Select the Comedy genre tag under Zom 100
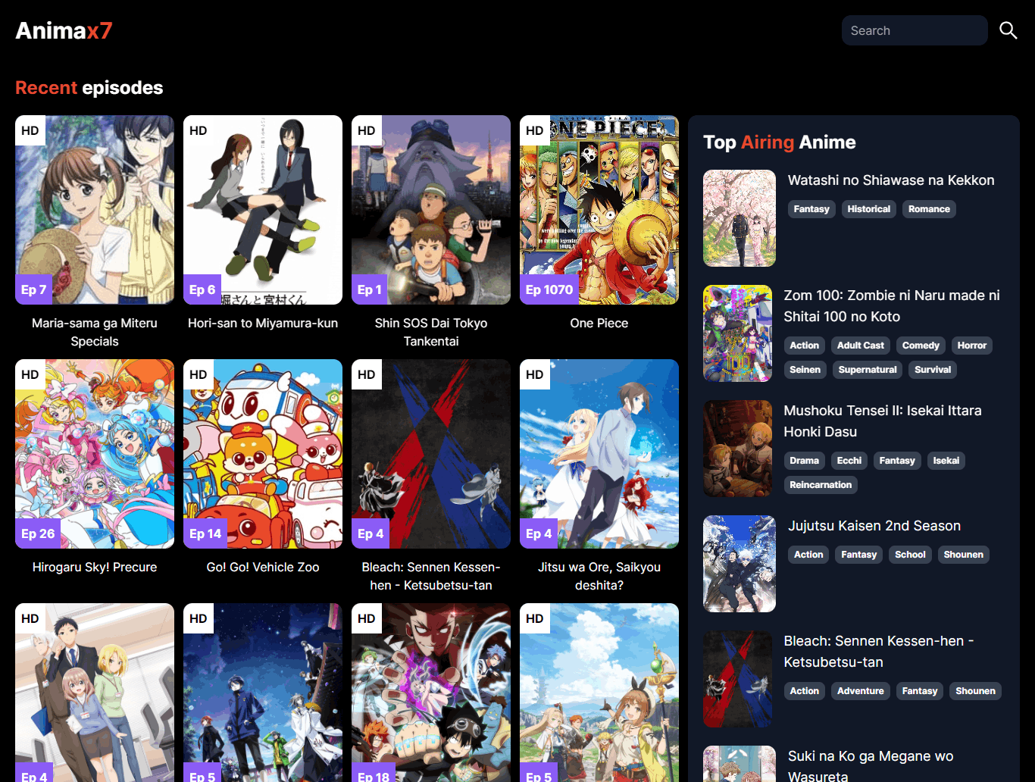The height and width of the screenshot is (782, 1035). coord(920,345)
